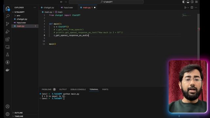Viewport: 210px width, 118px height.
Task: Click the 'def main():' line
Action: click(x=55, y=24)
